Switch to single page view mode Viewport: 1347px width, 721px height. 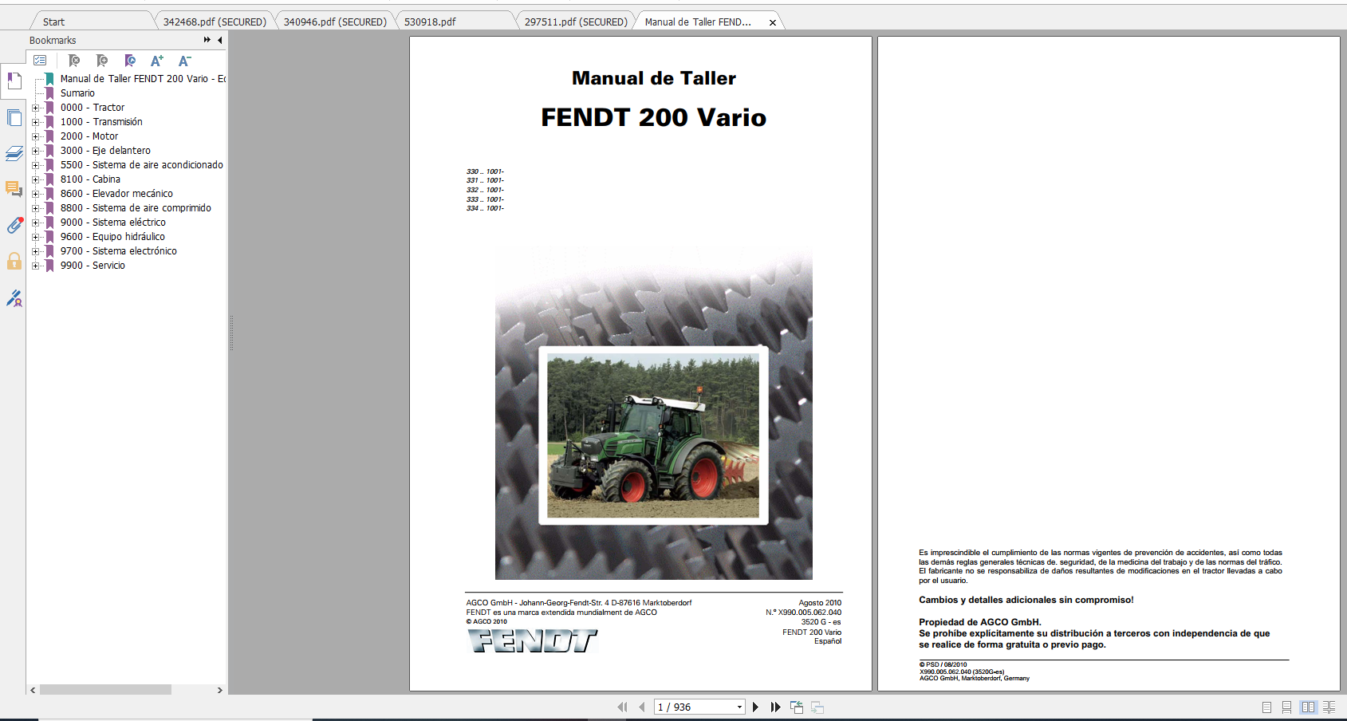pyautogui.click(x=1266, y=707)
